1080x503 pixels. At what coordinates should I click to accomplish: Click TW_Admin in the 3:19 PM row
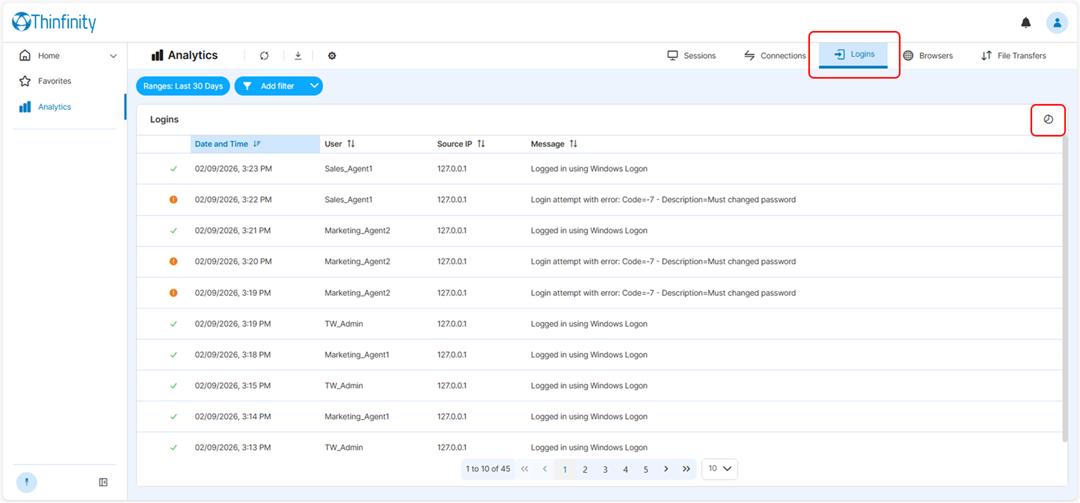coord(344,324)
